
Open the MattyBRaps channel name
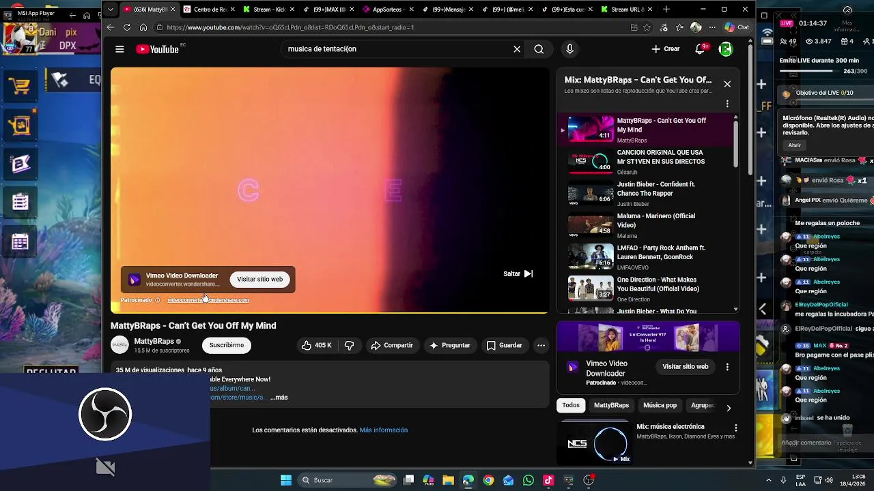[154, 341]
